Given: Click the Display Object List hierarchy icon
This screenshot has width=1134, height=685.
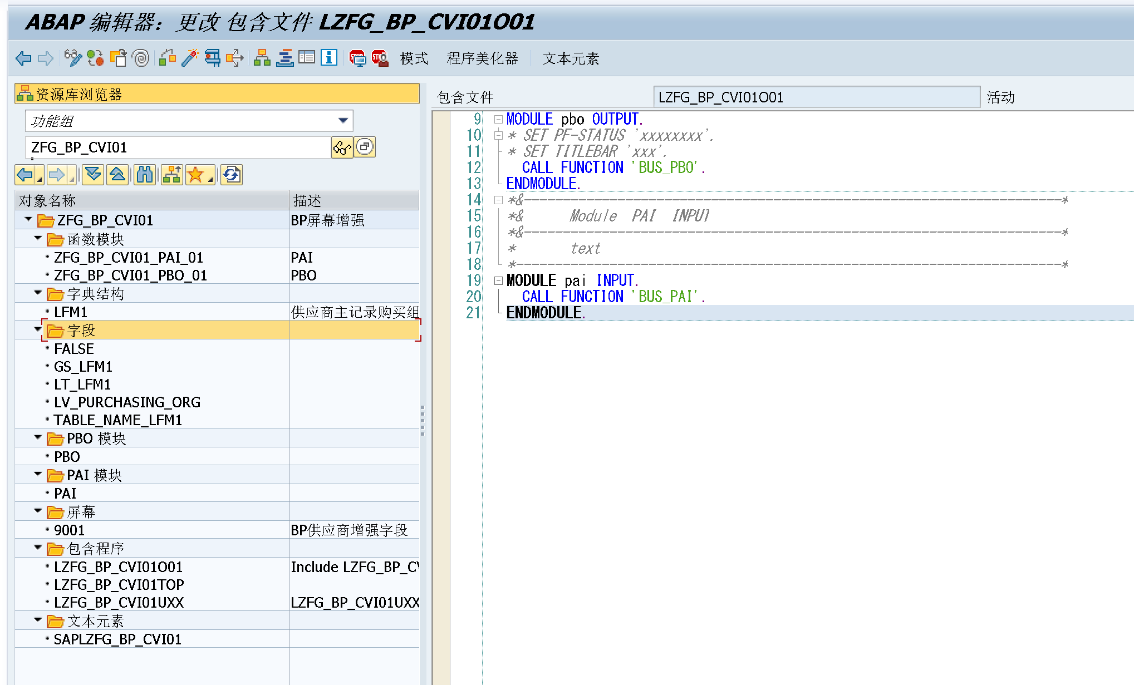Looking at the screenshot, I should tap(262, 58).
